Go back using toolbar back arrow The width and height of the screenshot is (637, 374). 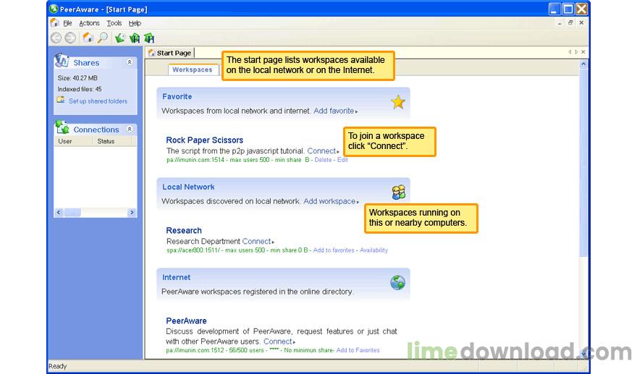(56, 38)
